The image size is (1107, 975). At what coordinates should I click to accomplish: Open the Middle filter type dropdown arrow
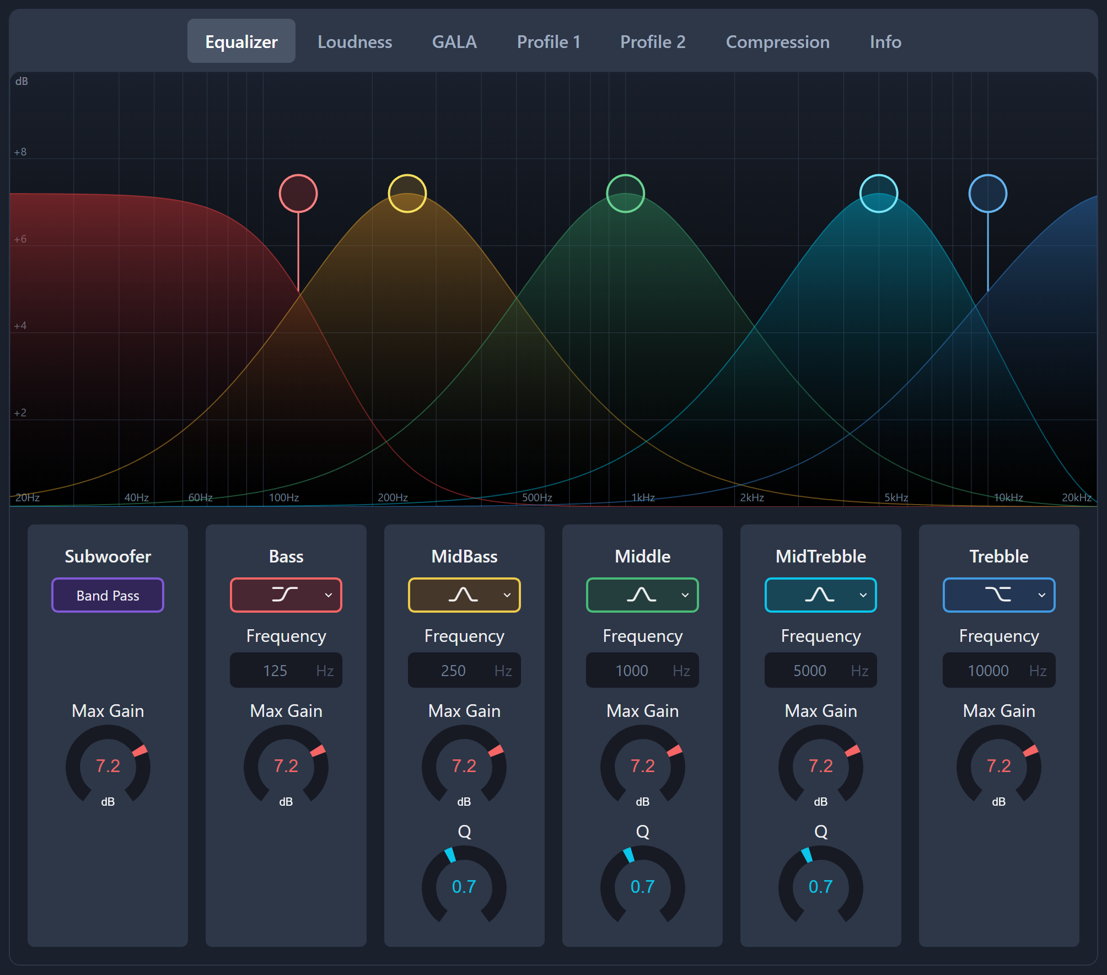click(x=685, y=595)
